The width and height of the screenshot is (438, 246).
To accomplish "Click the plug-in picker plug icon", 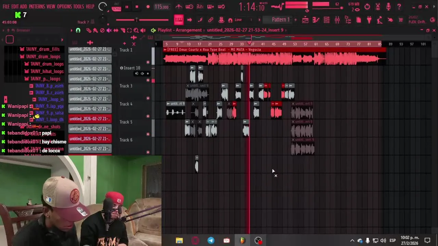I will pyautogui.click(x=369, y=20).
